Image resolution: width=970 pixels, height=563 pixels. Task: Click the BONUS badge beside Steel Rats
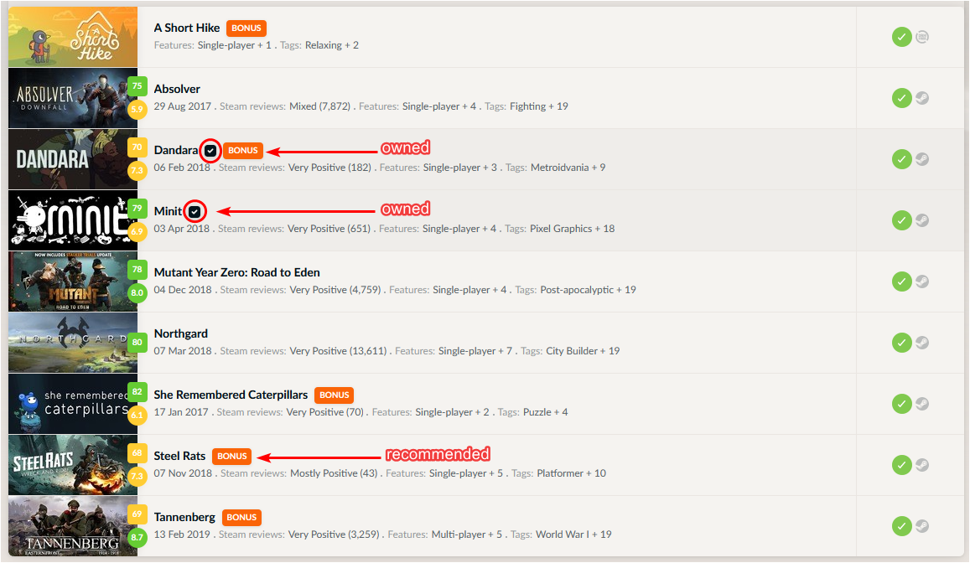click(x=232, y=457)
